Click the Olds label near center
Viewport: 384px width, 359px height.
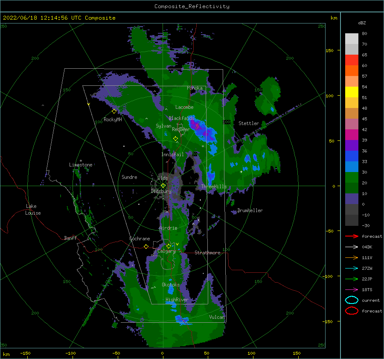point(163,178)
